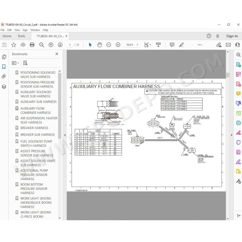Open Fill & Sign pen tool in right pane
The height and width of the screenshot is (242, 242).
(x=238, y=162)
